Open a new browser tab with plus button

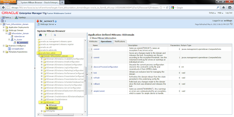pos(62,2)
